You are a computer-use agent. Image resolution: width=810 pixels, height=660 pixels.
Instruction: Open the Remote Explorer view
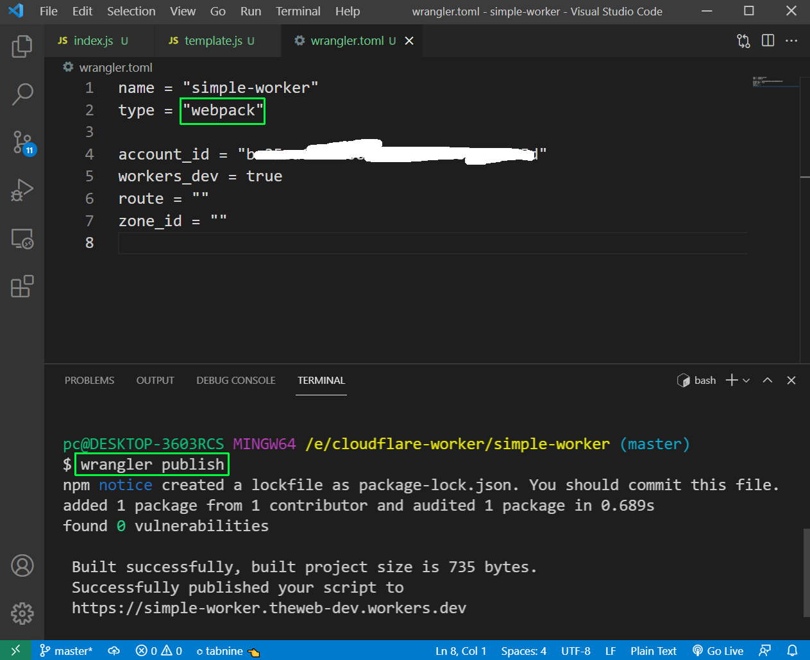[x=22, y=238]
